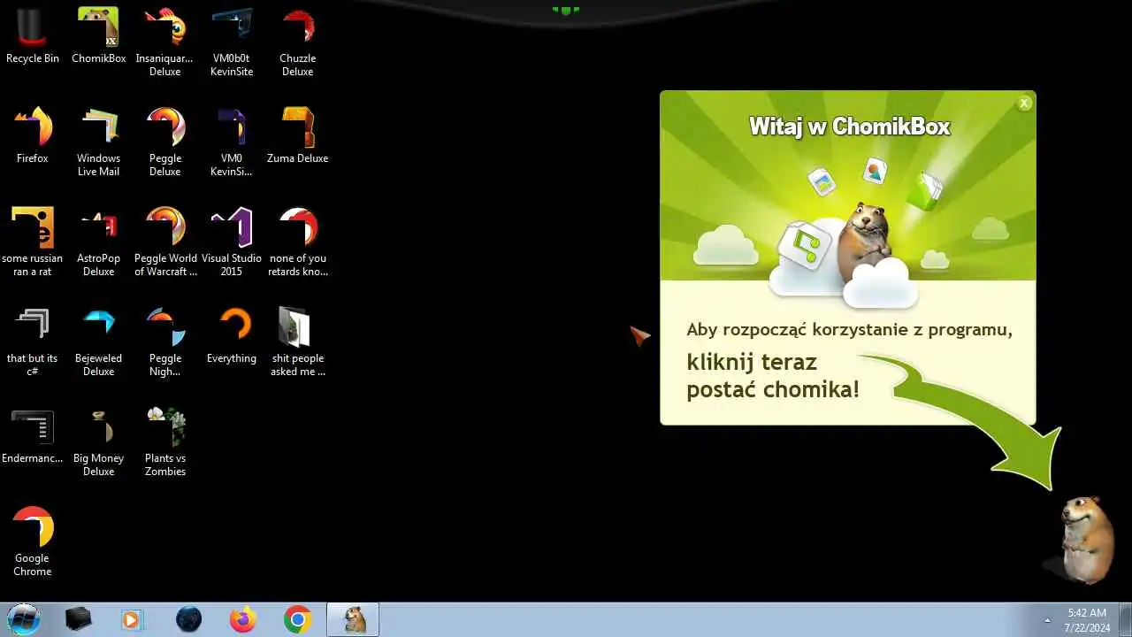Click the 'that but its c#' icon
The image size is (1132, 637).
pyautogui.click(x=33, y=342)
